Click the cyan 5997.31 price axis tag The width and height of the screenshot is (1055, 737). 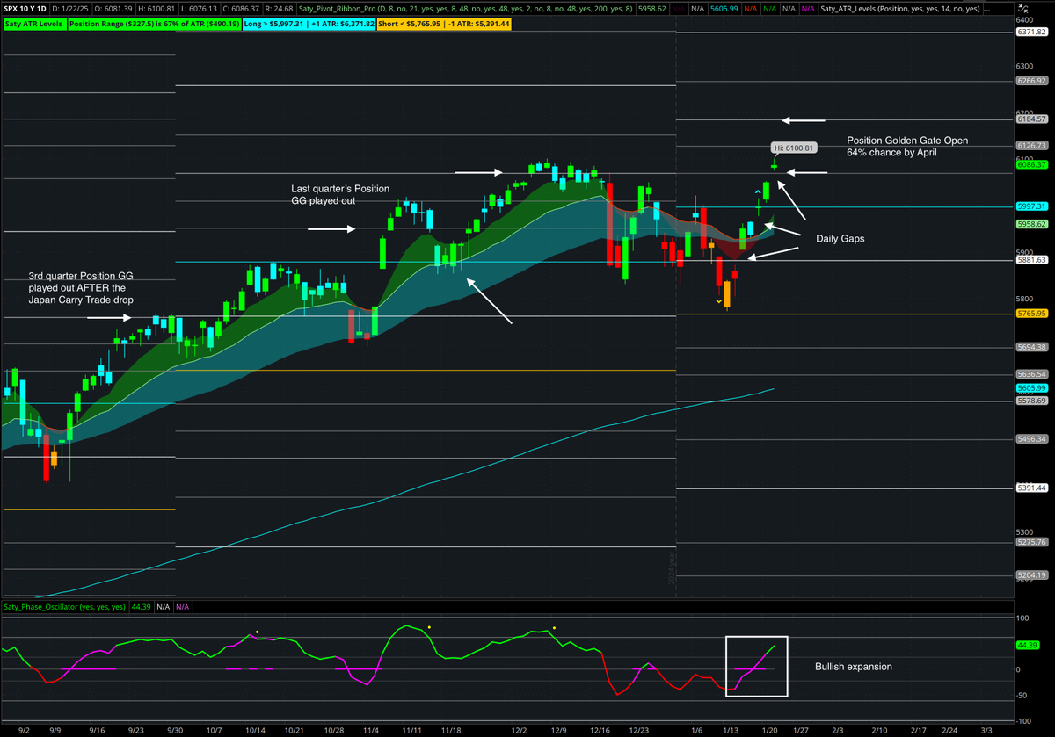[1031, 206]
